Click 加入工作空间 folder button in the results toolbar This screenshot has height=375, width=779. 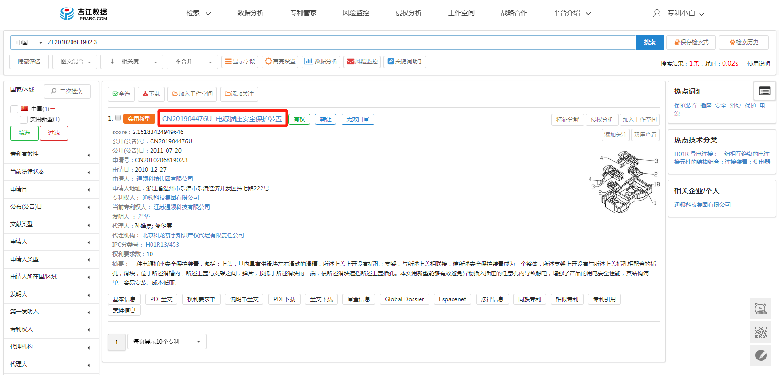point(192,94)
